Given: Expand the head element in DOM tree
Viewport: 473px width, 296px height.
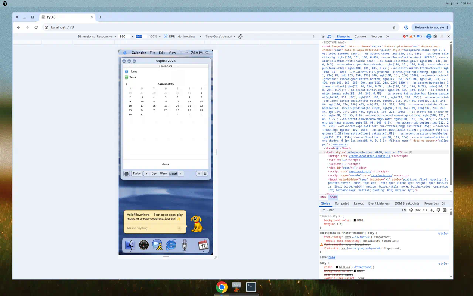Looking at the screenshot, I should click(324, 148).
